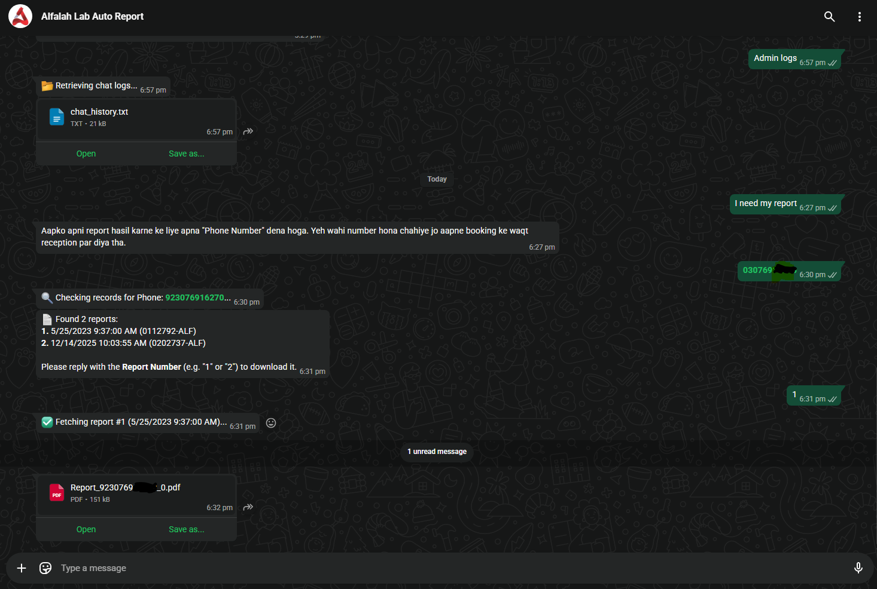Open the emoji and sticker picker

pos(45,568)
